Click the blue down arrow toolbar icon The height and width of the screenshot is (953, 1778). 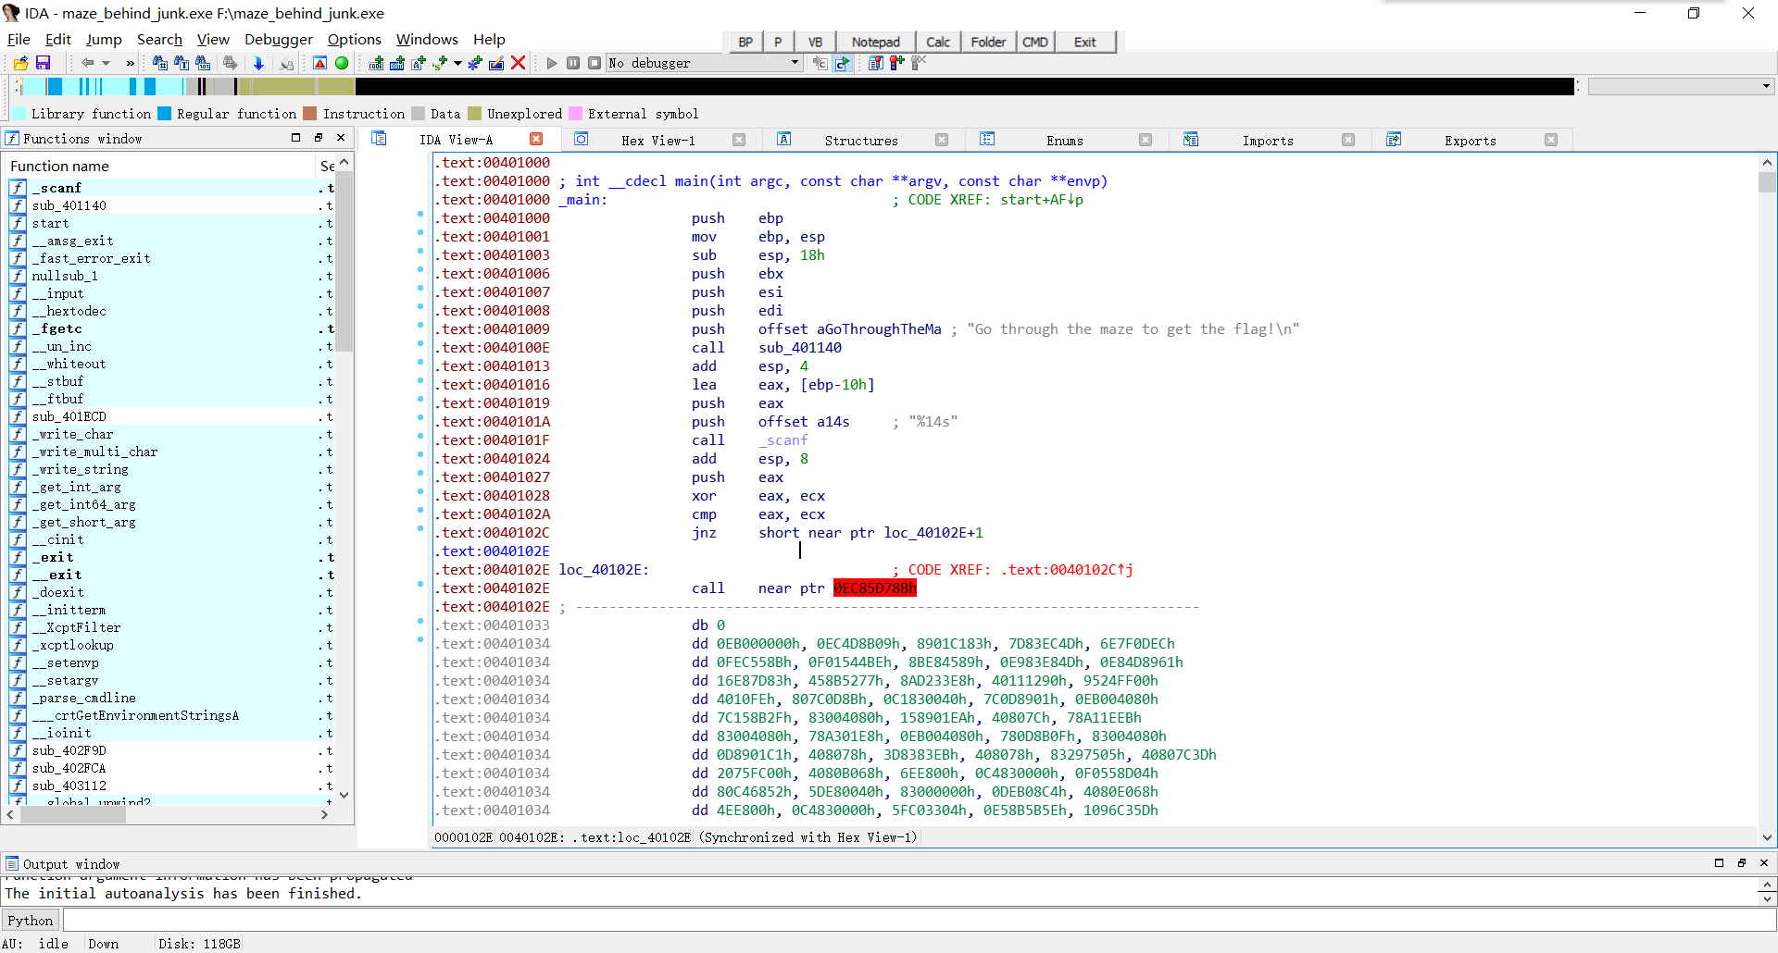[x=258, y=63]
